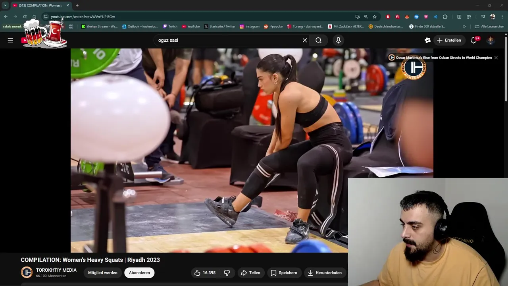Like the video with thumbs up
Image resolution: width=508 pixels, height=286 pixels.
click(205, 272)
